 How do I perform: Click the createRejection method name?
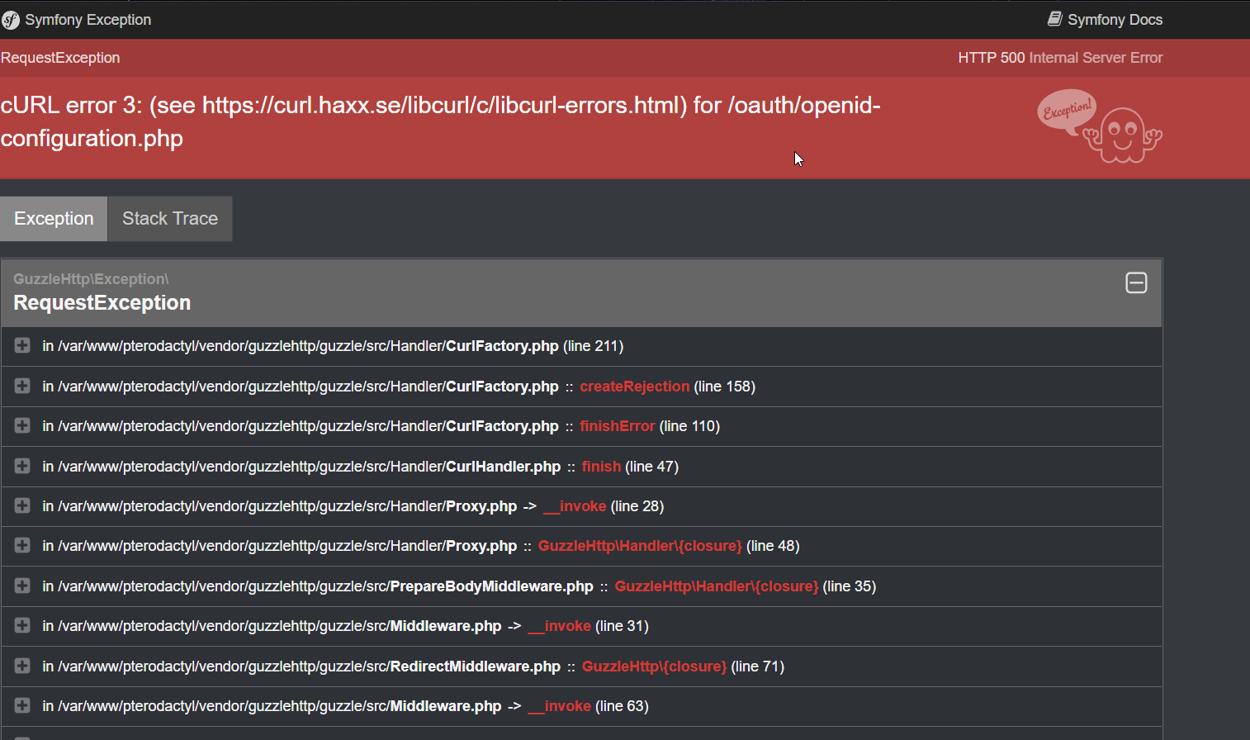tap(634, 387)
